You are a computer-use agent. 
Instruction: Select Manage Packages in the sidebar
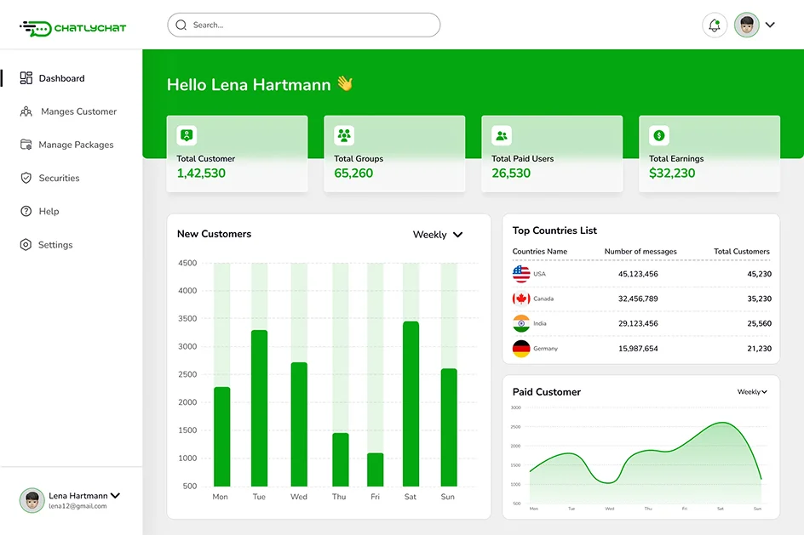coord(26,145)
